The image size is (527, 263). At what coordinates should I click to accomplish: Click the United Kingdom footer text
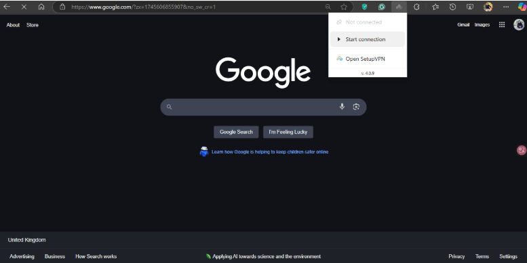pyautogui.click(x=27, y=240)
